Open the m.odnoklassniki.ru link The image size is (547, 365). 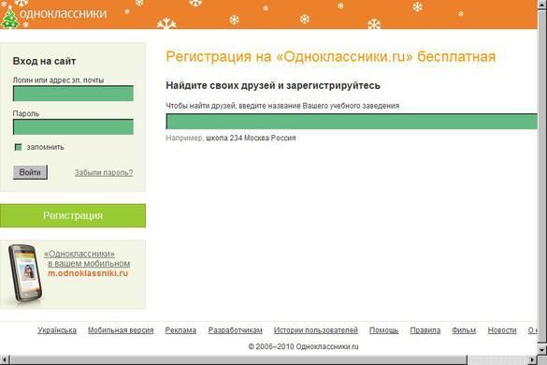coord(88,273)
